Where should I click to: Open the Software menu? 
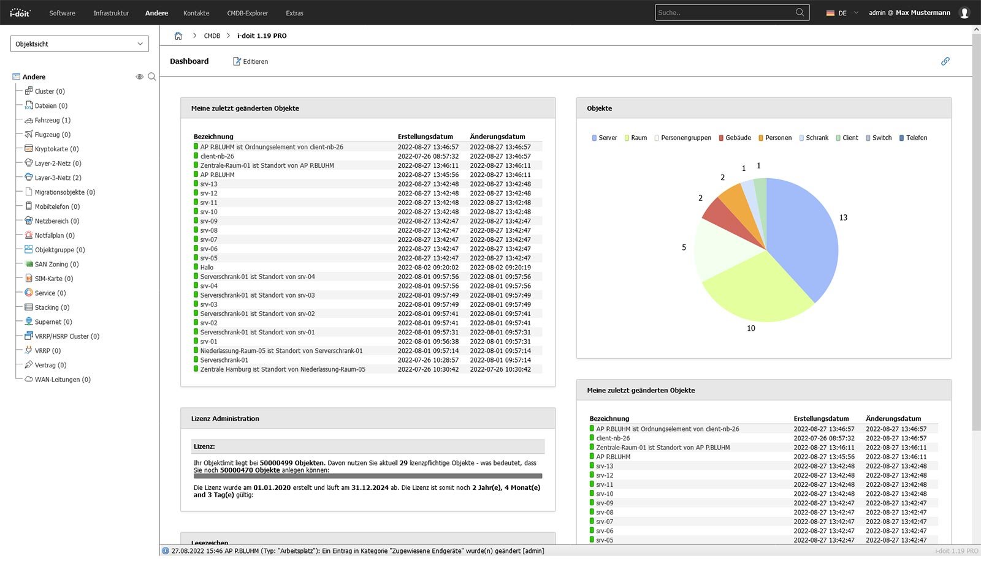[x=63, y=13]
